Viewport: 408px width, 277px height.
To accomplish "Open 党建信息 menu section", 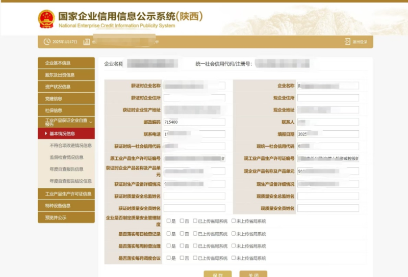I will 66,98.
